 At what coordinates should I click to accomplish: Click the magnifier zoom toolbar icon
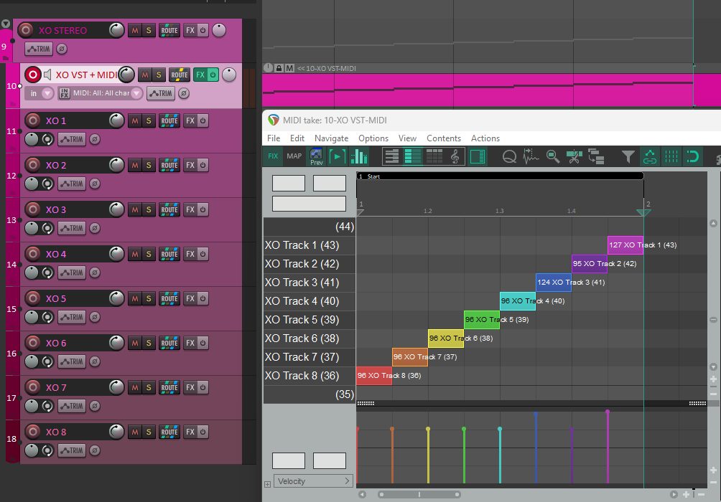(553, 156)
